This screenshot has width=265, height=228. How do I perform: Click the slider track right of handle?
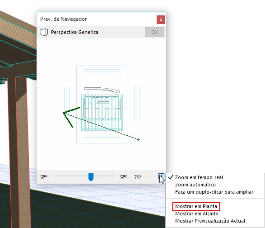pos(103,176)
